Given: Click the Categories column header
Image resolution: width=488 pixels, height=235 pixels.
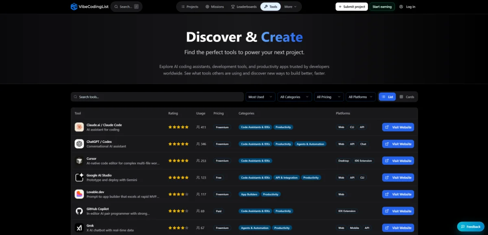Looking at the screenshot, I should coord(246,113).
